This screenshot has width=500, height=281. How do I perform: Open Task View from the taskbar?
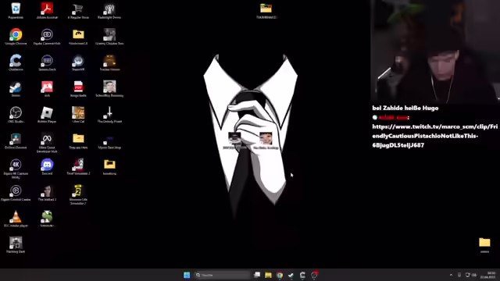[257, 275]
